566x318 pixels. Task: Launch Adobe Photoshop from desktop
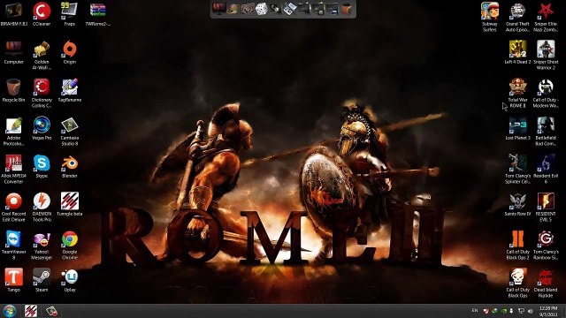click(14, 131)
